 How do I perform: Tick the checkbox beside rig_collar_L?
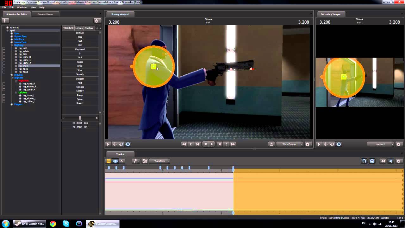[x=4, y=101]
